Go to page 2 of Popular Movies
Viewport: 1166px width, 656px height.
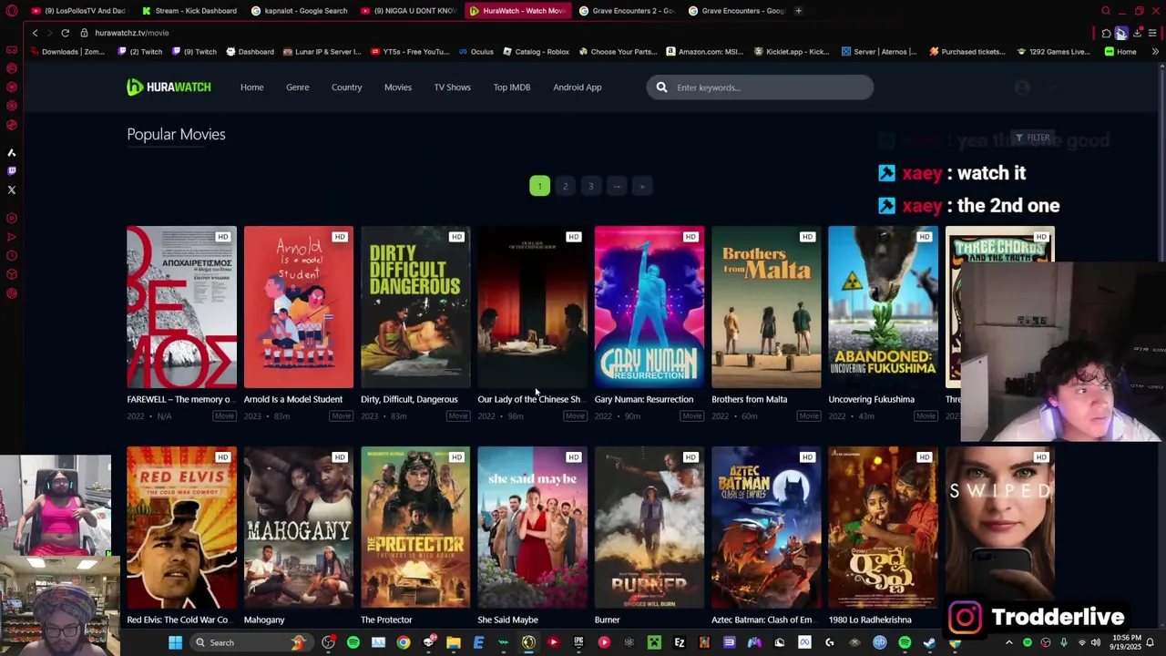tap(565, 186)
